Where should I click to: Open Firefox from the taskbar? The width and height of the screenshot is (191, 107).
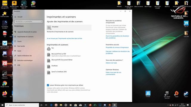[90, 105]
